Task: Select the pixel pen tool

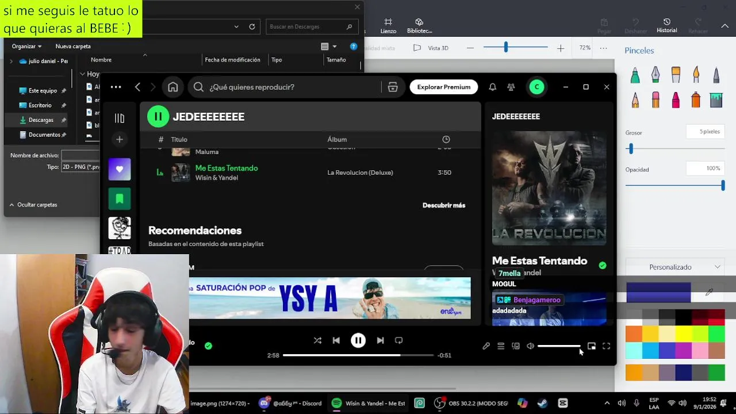Action: click(716, 75)
